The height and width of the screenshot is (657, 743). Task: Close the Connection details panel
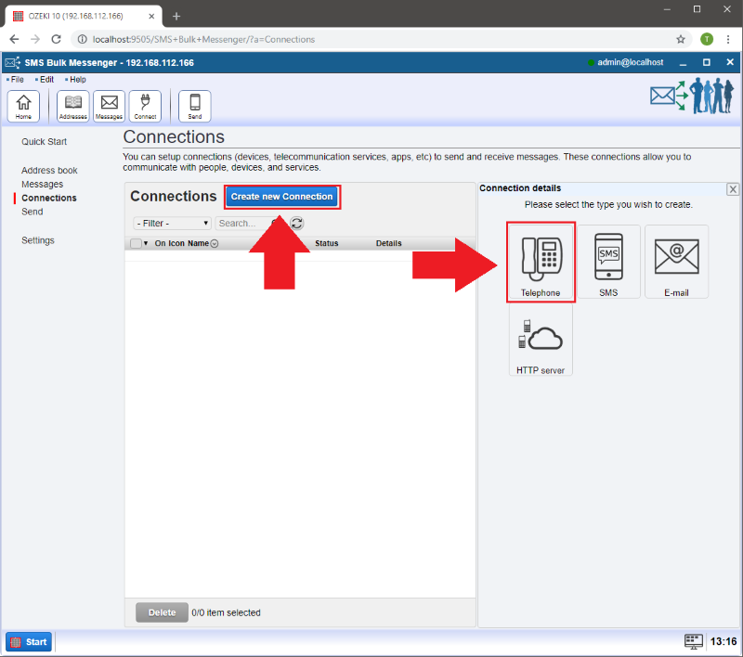[733, 189]
